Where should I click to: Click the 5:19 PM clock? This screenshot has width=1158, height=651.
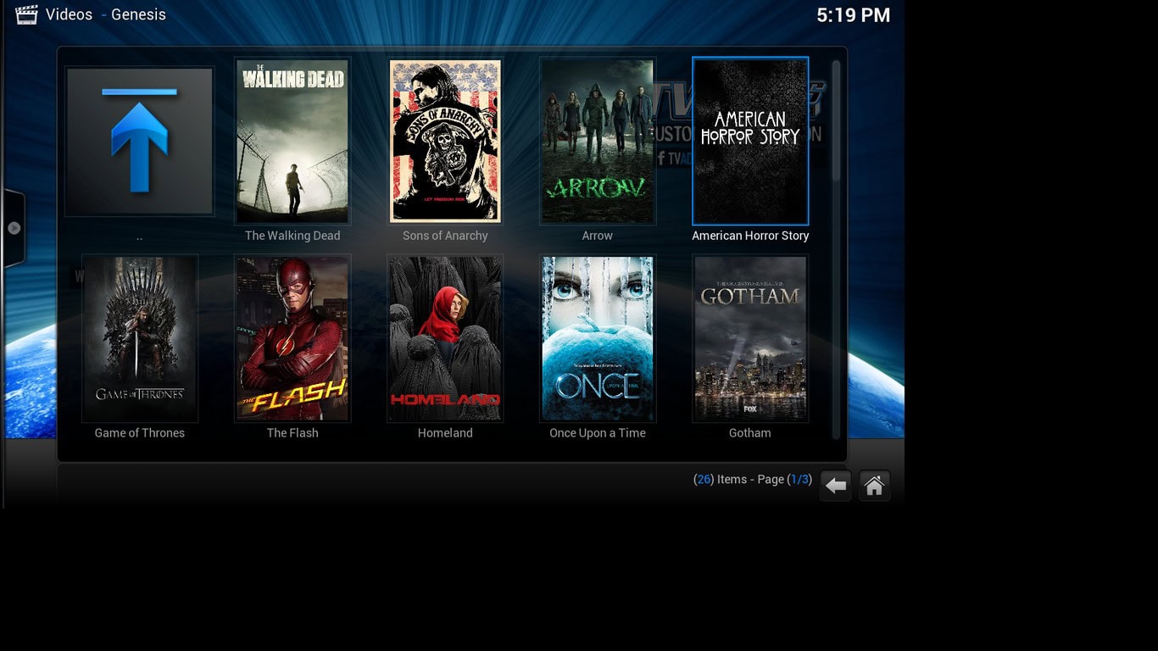click(x=853, y=15)
